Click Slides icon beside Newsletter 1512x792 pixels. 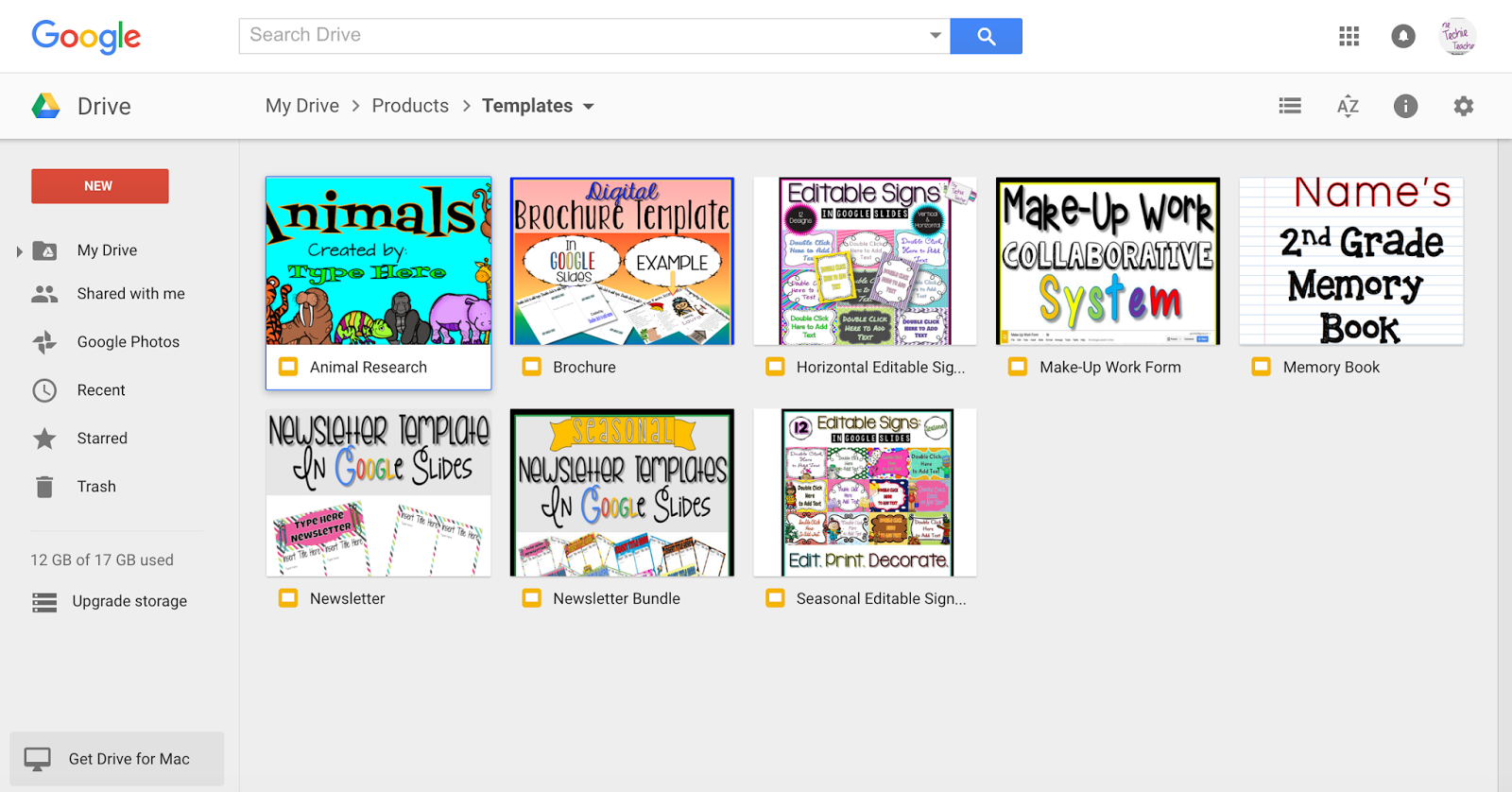pos(288,598)
